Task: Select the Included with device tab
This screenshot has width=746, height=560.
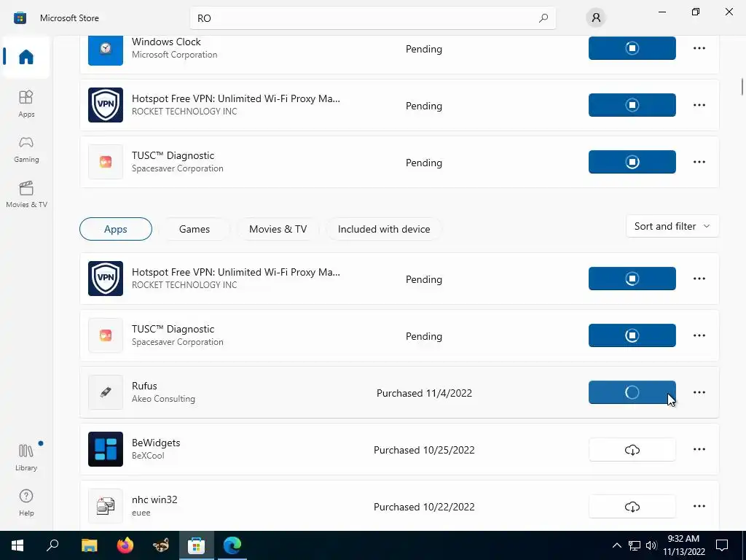Action: pos(384,229)
